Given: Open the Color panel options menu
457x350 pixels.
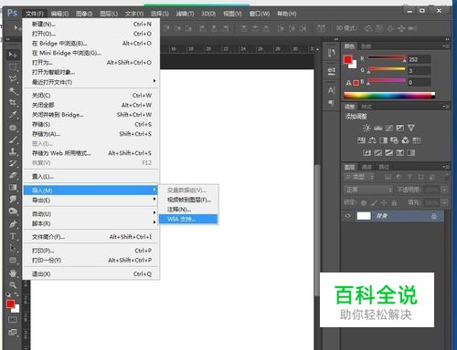Looking at the screenshot, I should (x=446, y=46).
